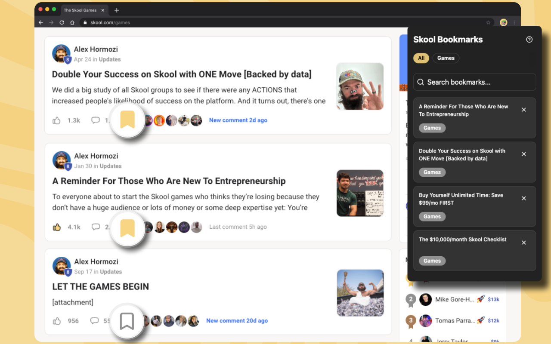Open post title A Reminder For Those Who Are New
The image size is (551, 344).
tap(169, 181)
